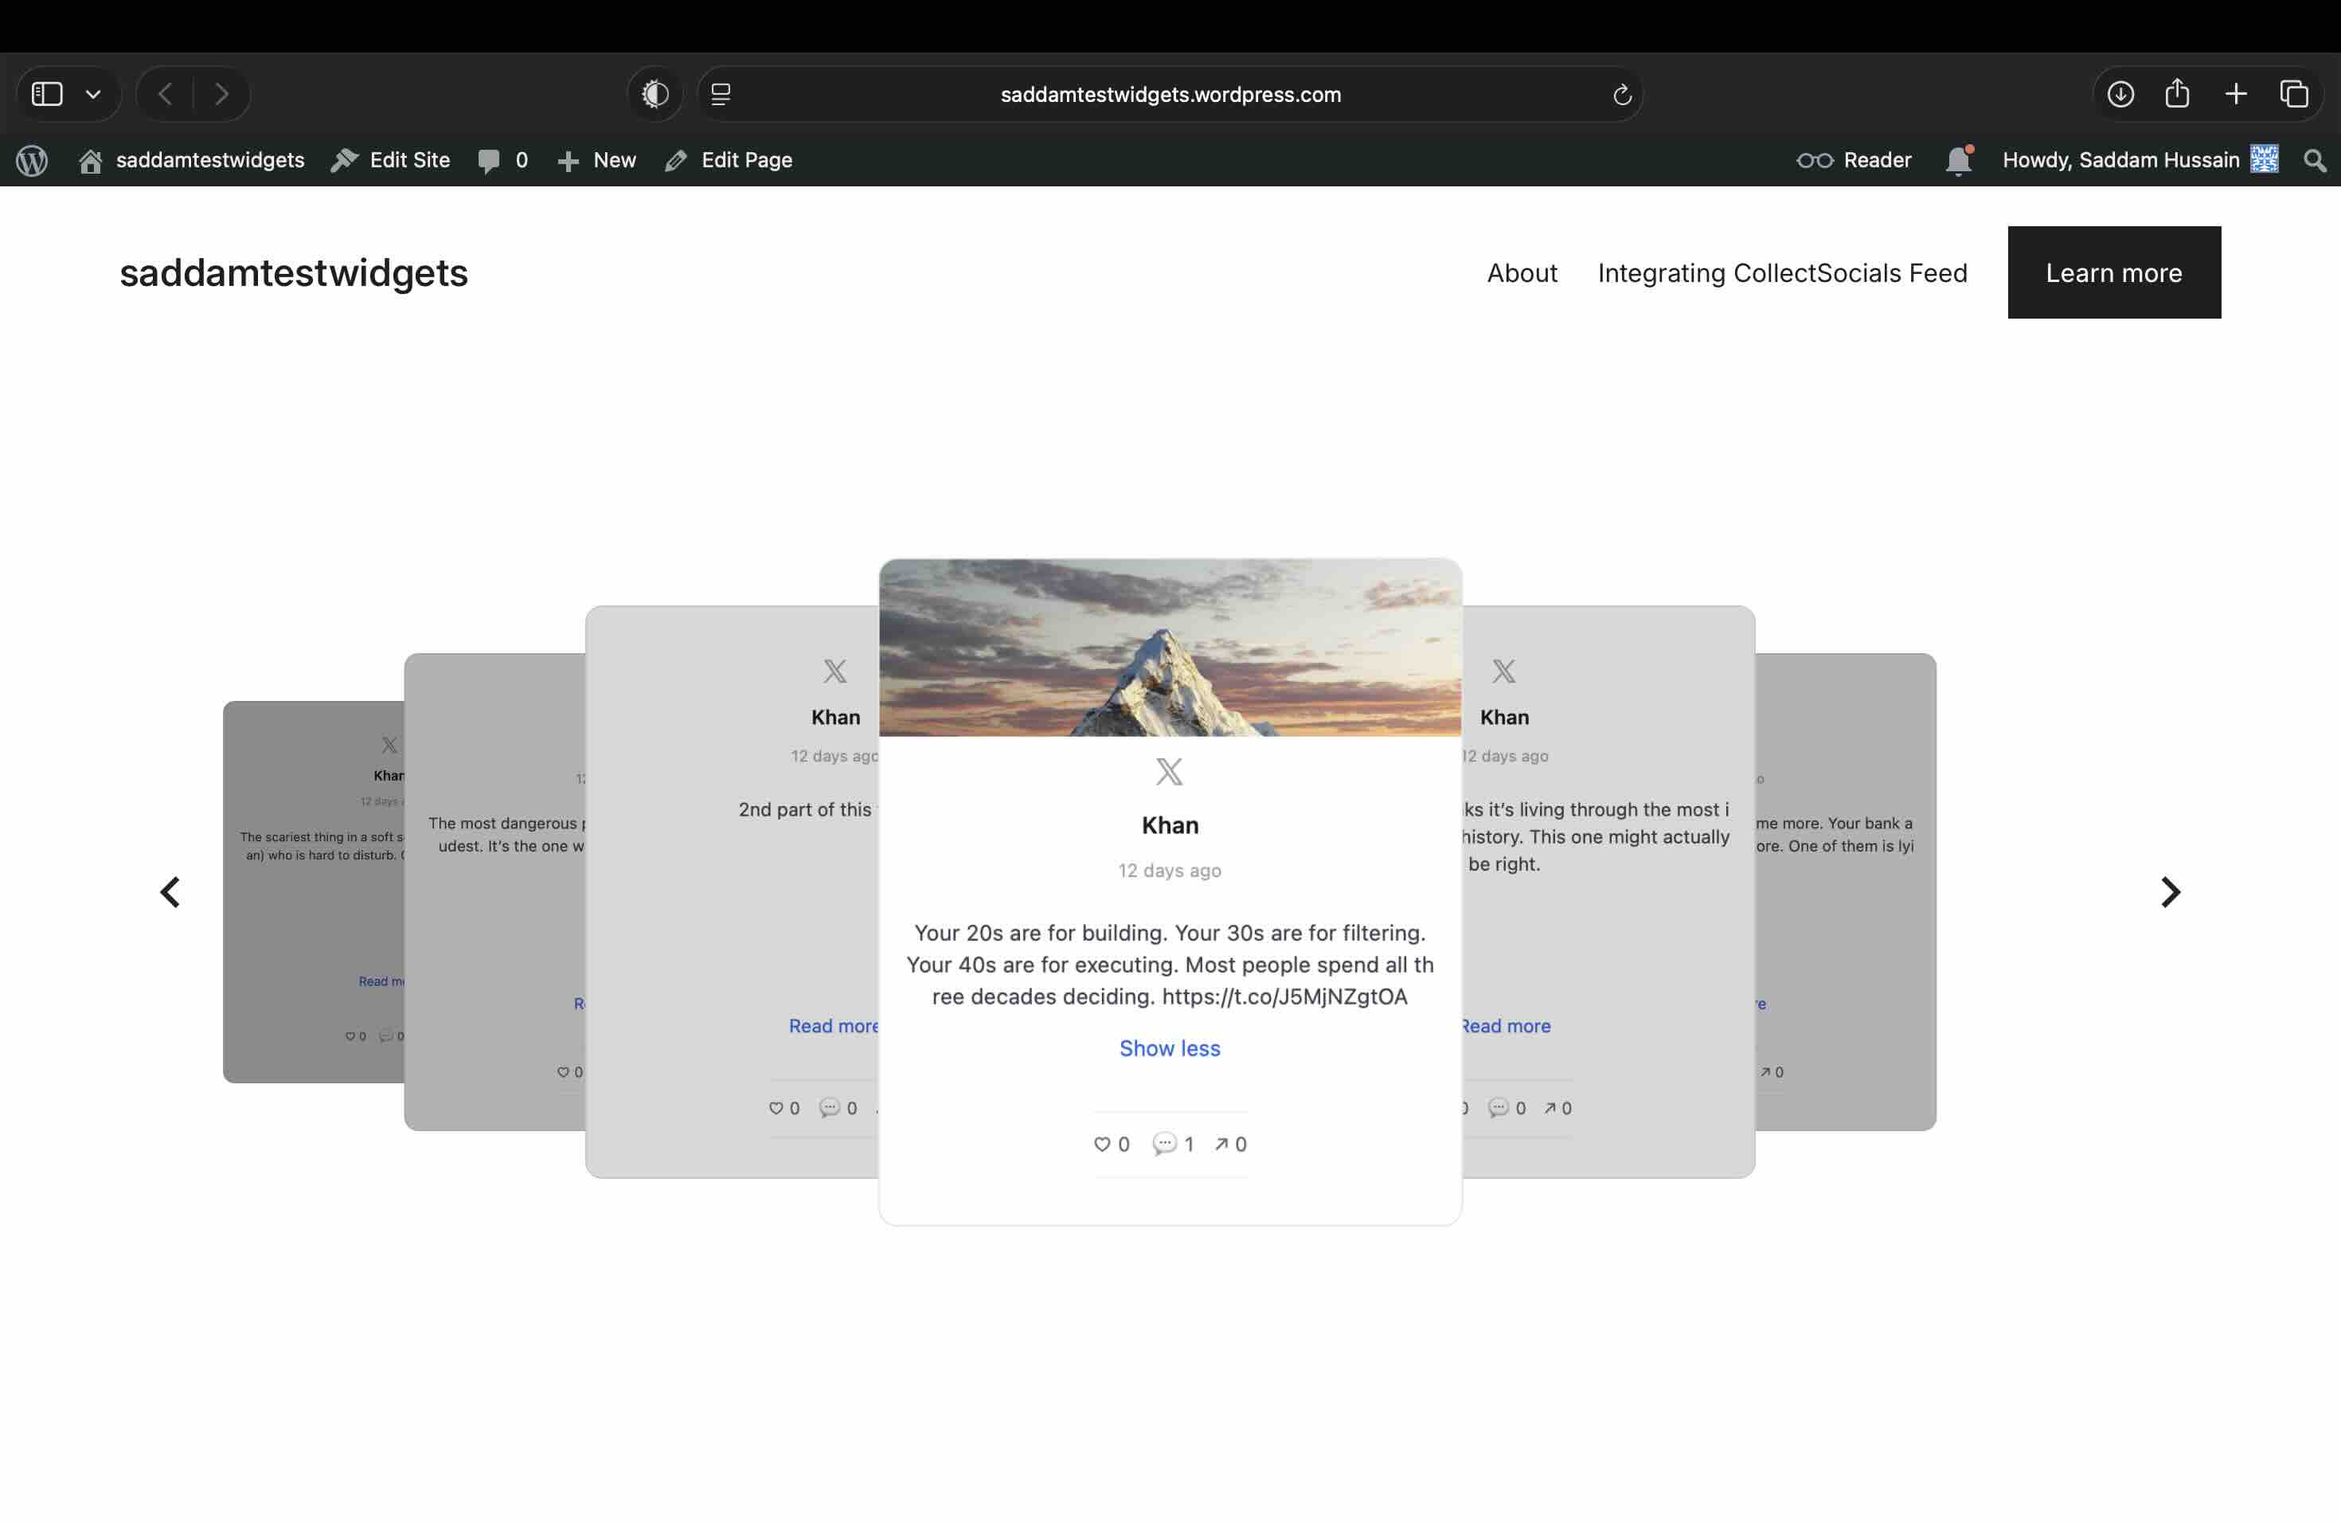This screenshot has height=1523, width=2341.
Task: Open the Reader link
Action: click(1854, 160)
